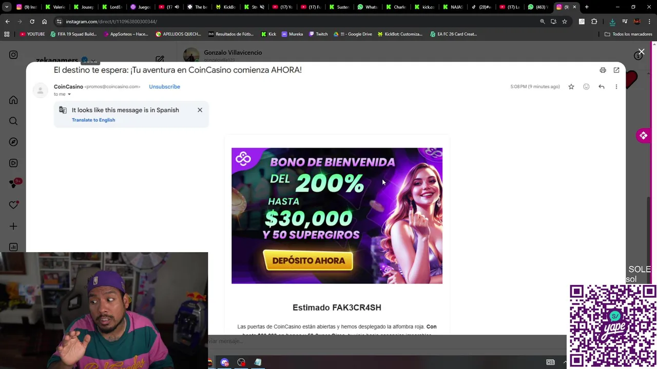This screenshot has width=657, height=369.
Task: Click the pink floating extension button
Action: point(643,136)
